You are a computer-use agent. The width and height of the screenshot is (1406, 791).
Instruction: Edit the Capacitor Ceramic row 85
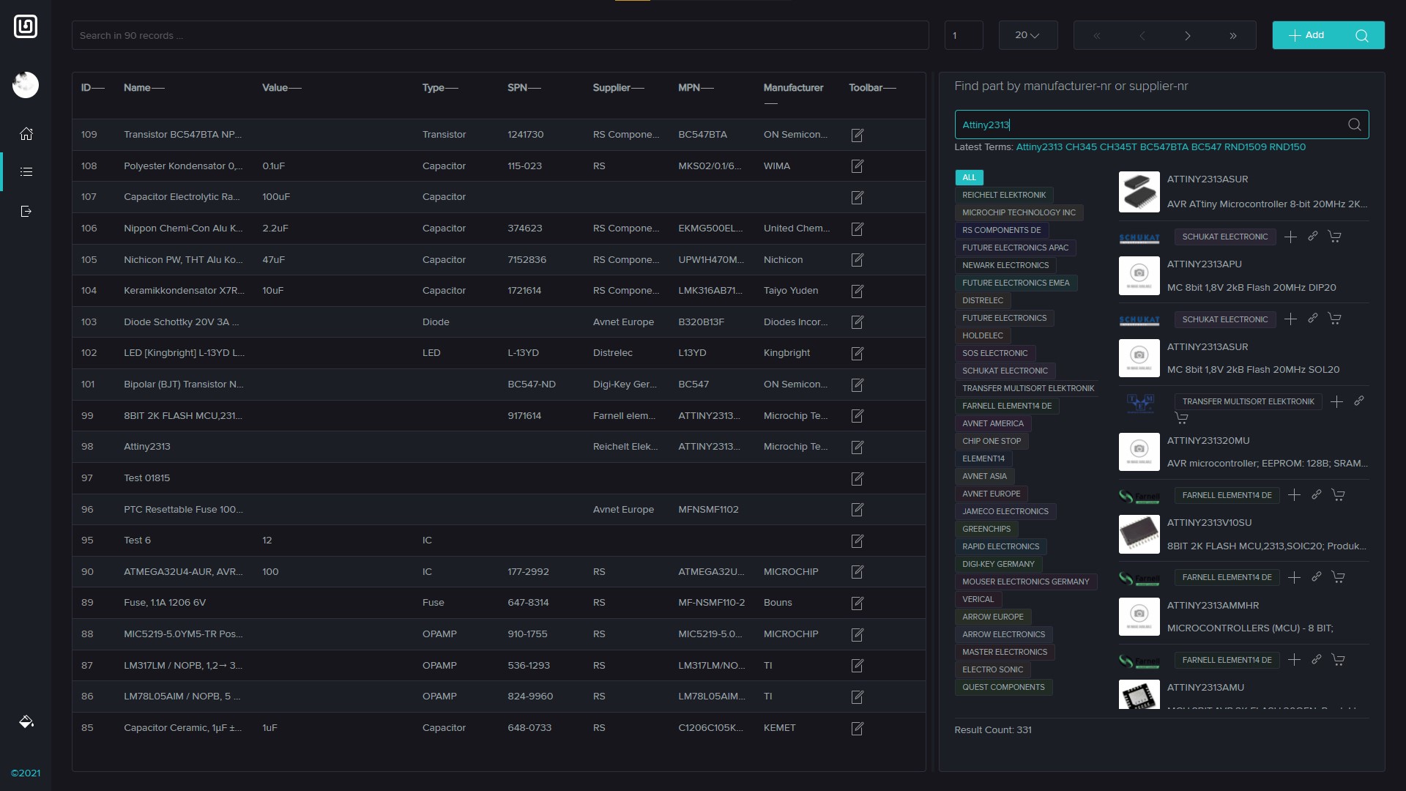tap(858, 728)
